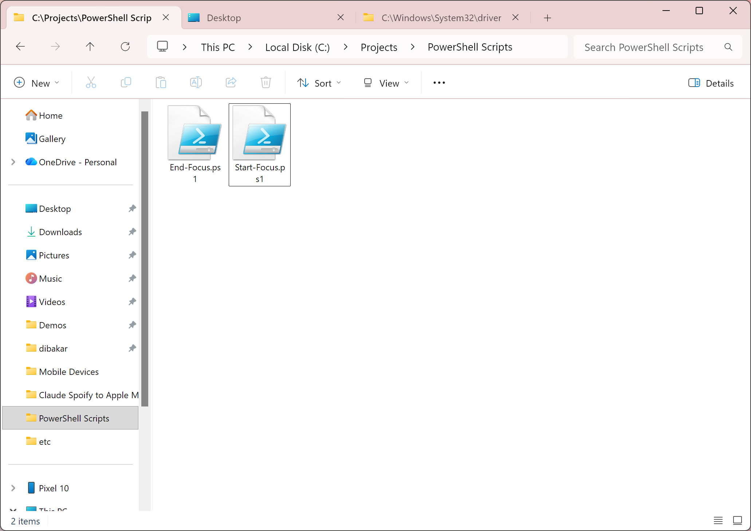This screenshot has height=531, width=751.
Task: Click the Cut scissors icon
Action: coord(91,83)
